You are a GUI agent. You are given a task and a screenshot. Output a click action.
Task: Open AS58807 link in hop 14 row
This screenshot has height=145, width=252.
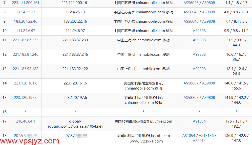pos(191,83)
